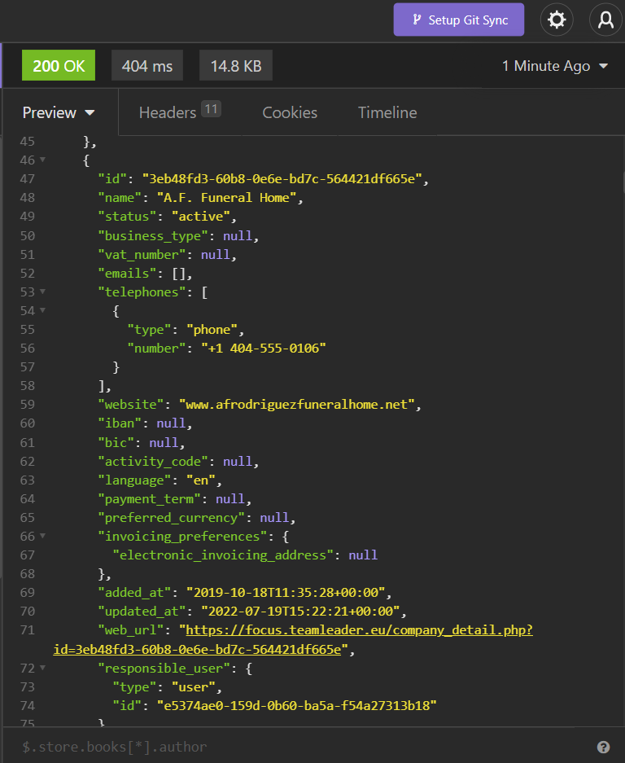Click the responsible_user type value user
The width and height of the screenshot is (625, 763).
(194, 687)
